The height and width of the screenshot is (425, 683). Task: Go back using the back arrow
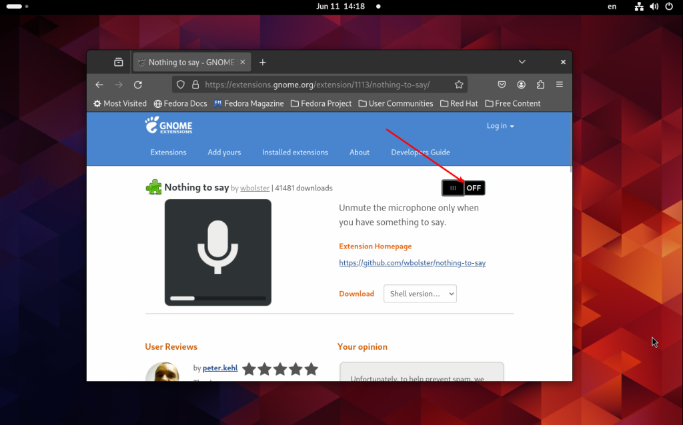[99, 85]
